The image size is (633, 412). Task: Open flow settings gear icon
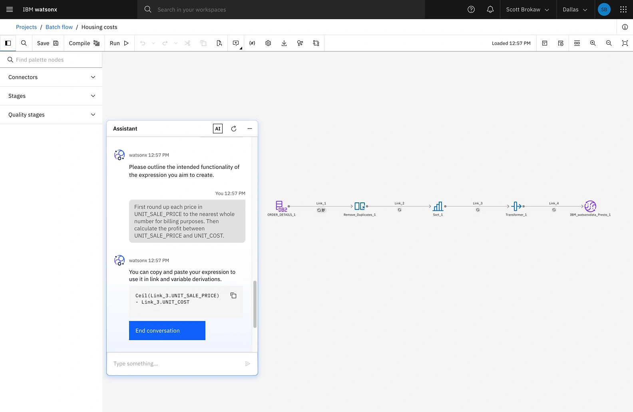[x=268, y=43]
